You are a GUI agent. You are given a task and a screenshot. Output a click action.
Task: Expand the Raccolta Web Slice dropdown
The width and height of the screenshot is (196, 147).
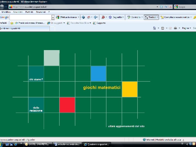pyautogui.click(x=90, y=23)
